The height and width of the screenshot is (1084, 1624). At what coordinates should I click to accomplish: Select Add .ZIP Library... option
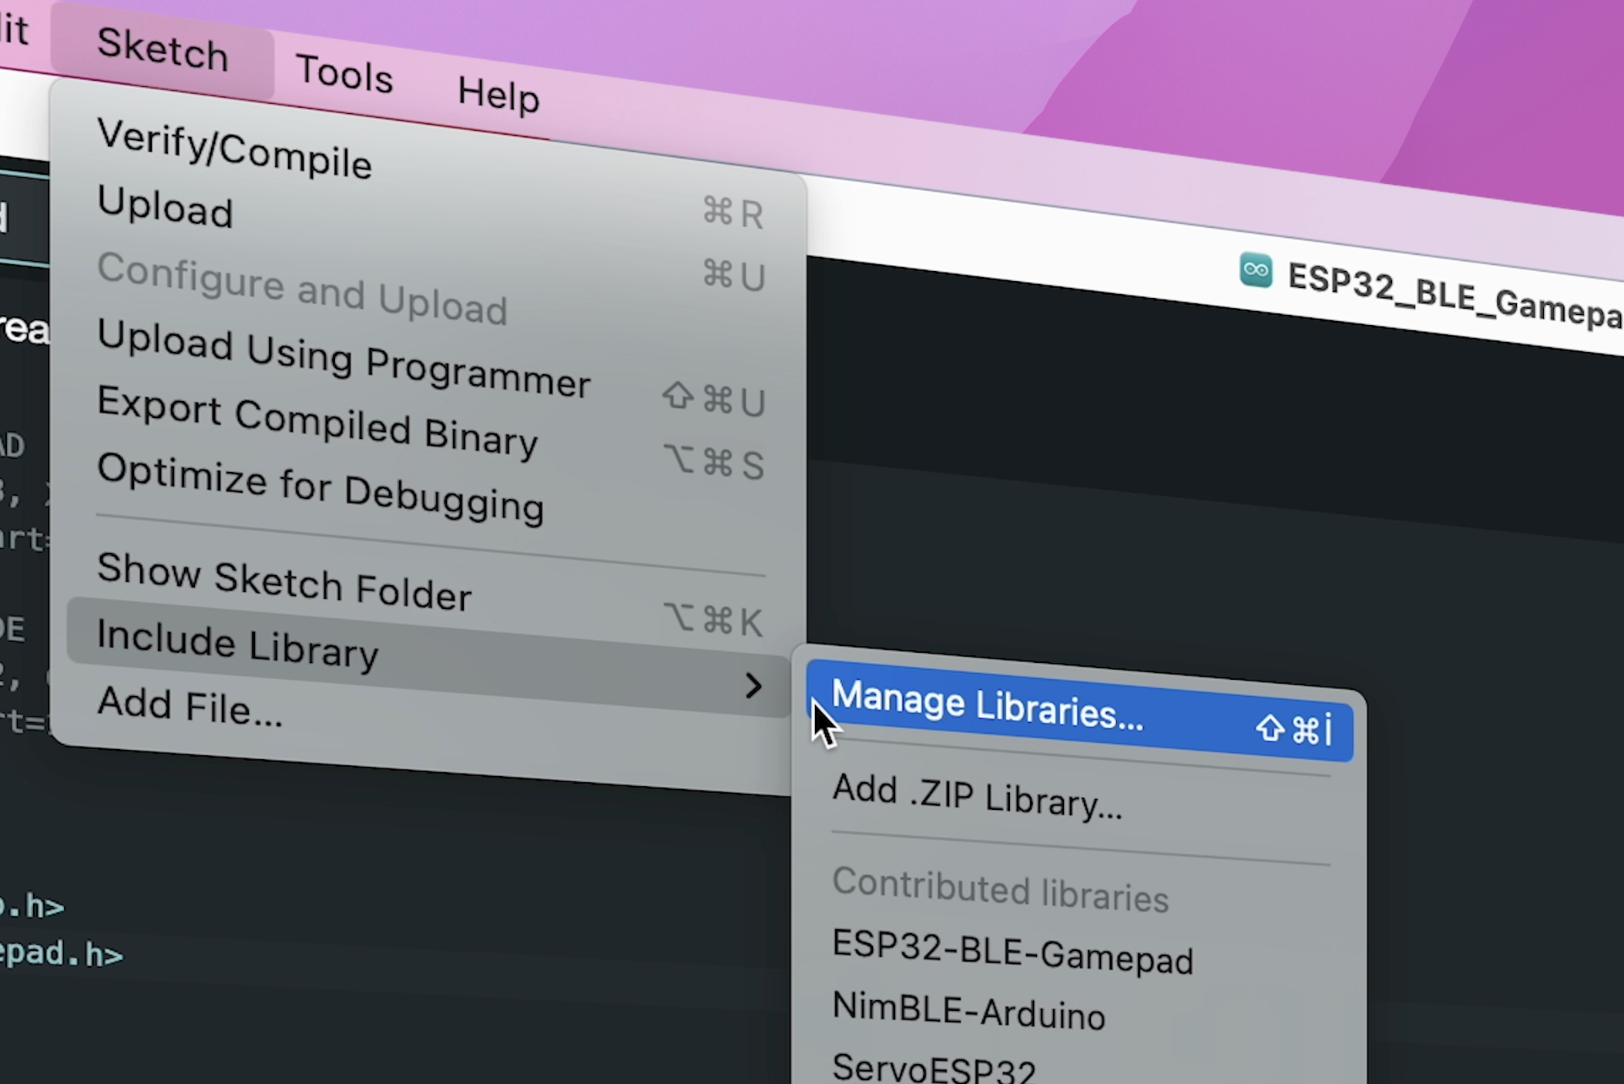coord(976,796)
